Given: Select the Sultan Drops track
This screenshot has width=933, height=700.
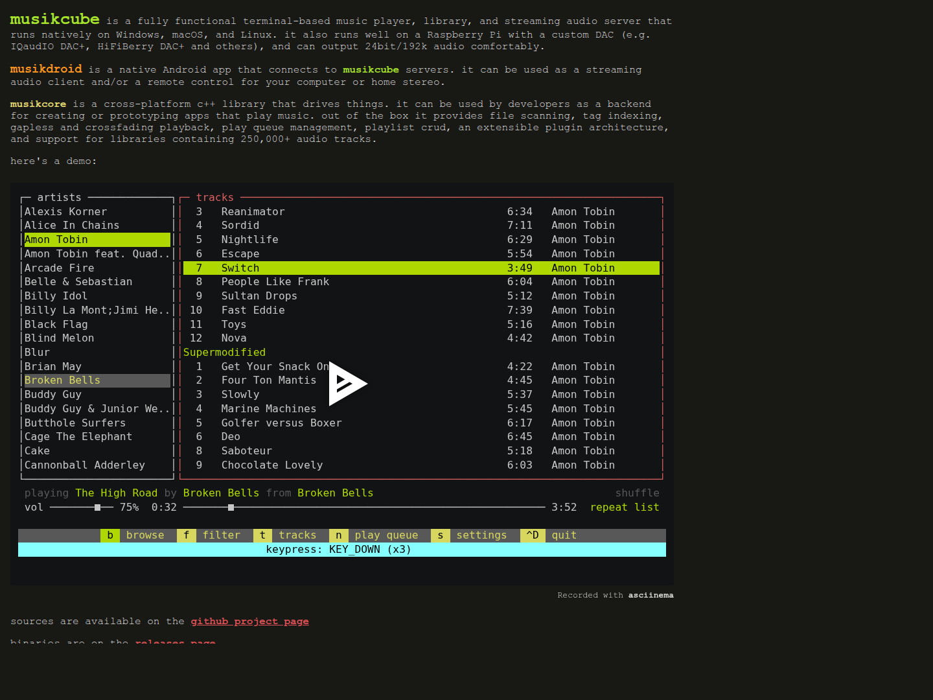Looking at the screenshot, I should 421,296.
